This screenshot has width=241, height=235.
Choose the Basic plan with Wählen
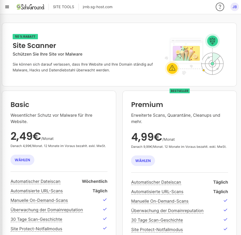(22, 160)
